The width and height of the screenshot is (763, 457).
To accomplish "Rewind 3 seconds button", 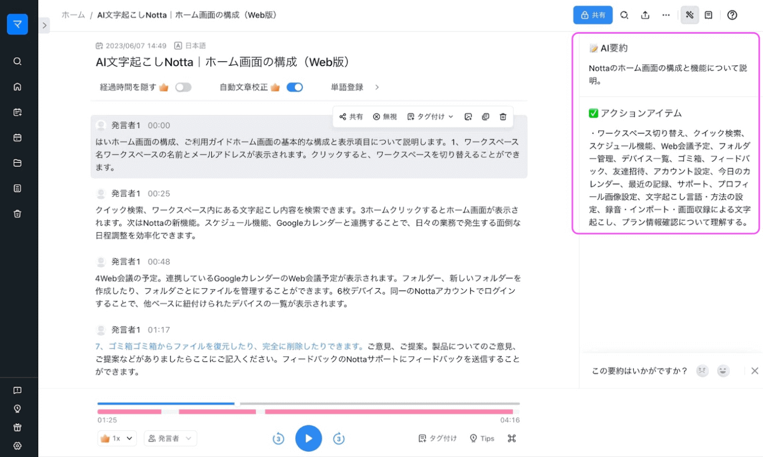I will [x=278, y=439].
